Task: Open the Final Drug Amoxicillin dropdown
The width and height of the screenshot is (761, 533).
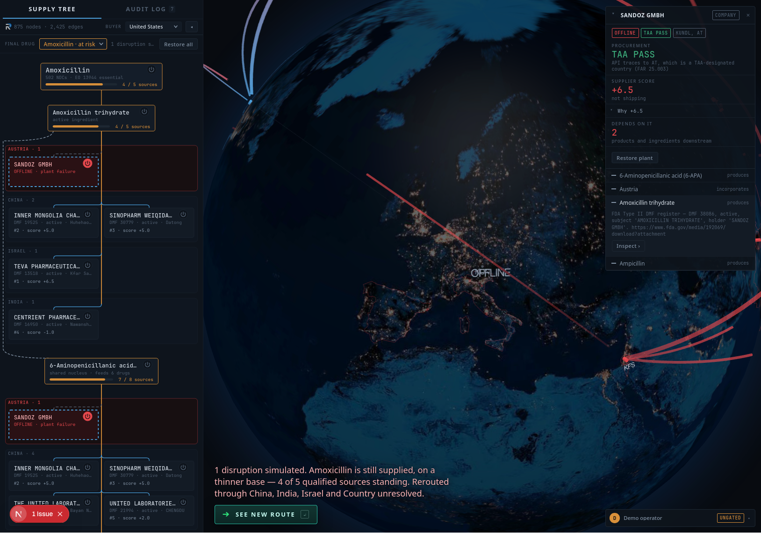Action: pos(73,44)
